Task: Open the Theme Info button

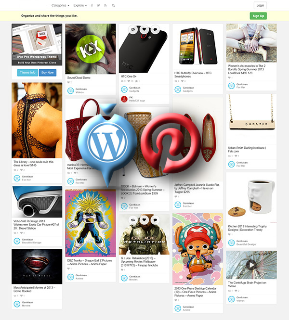Action: tap(27, 73)
